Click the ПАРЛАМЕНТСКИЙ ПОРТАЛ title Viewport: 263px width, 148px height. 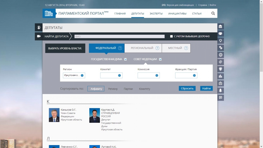click(81, 13)
